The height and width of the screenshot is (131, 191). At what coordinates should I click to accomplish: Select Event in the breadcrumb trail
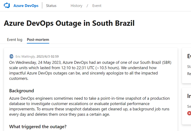coord(97,6)
